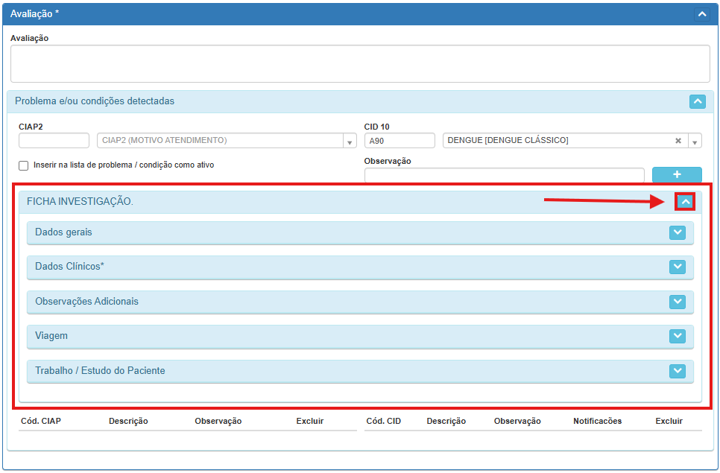The height and width of the screenshot is (473, 720).
Task: Open the CIAP2 motivo atendimento dropdown
Action: click(350, 142)
